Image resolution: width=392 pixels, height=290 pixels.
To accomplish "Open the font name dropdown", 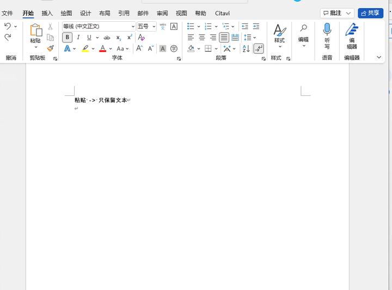I will point(133,26).
